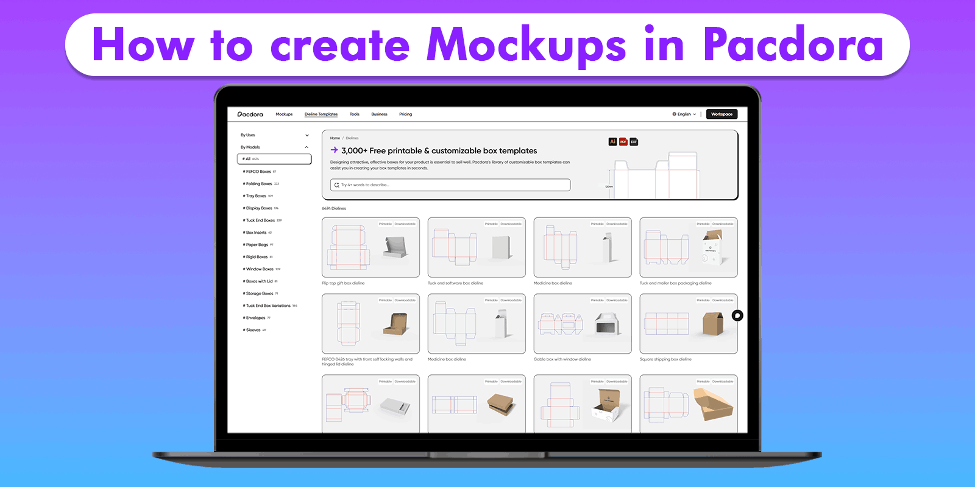
Task: Click the template search input field
Action: (450, 185)
